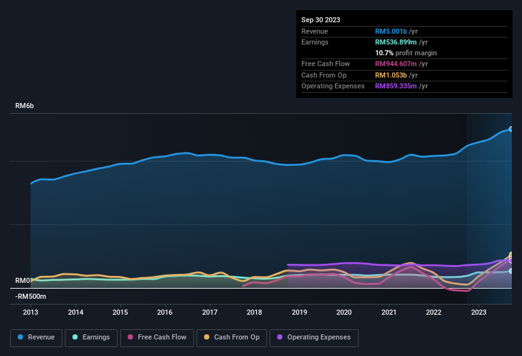
Task: Hide the Earnings series via its legend button
Action: [90, 337]
